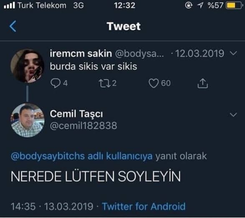Tap the 14:35 · 13.03.2019 timestamp
This screenshot has height=218, width=245.
coord(52,206)
